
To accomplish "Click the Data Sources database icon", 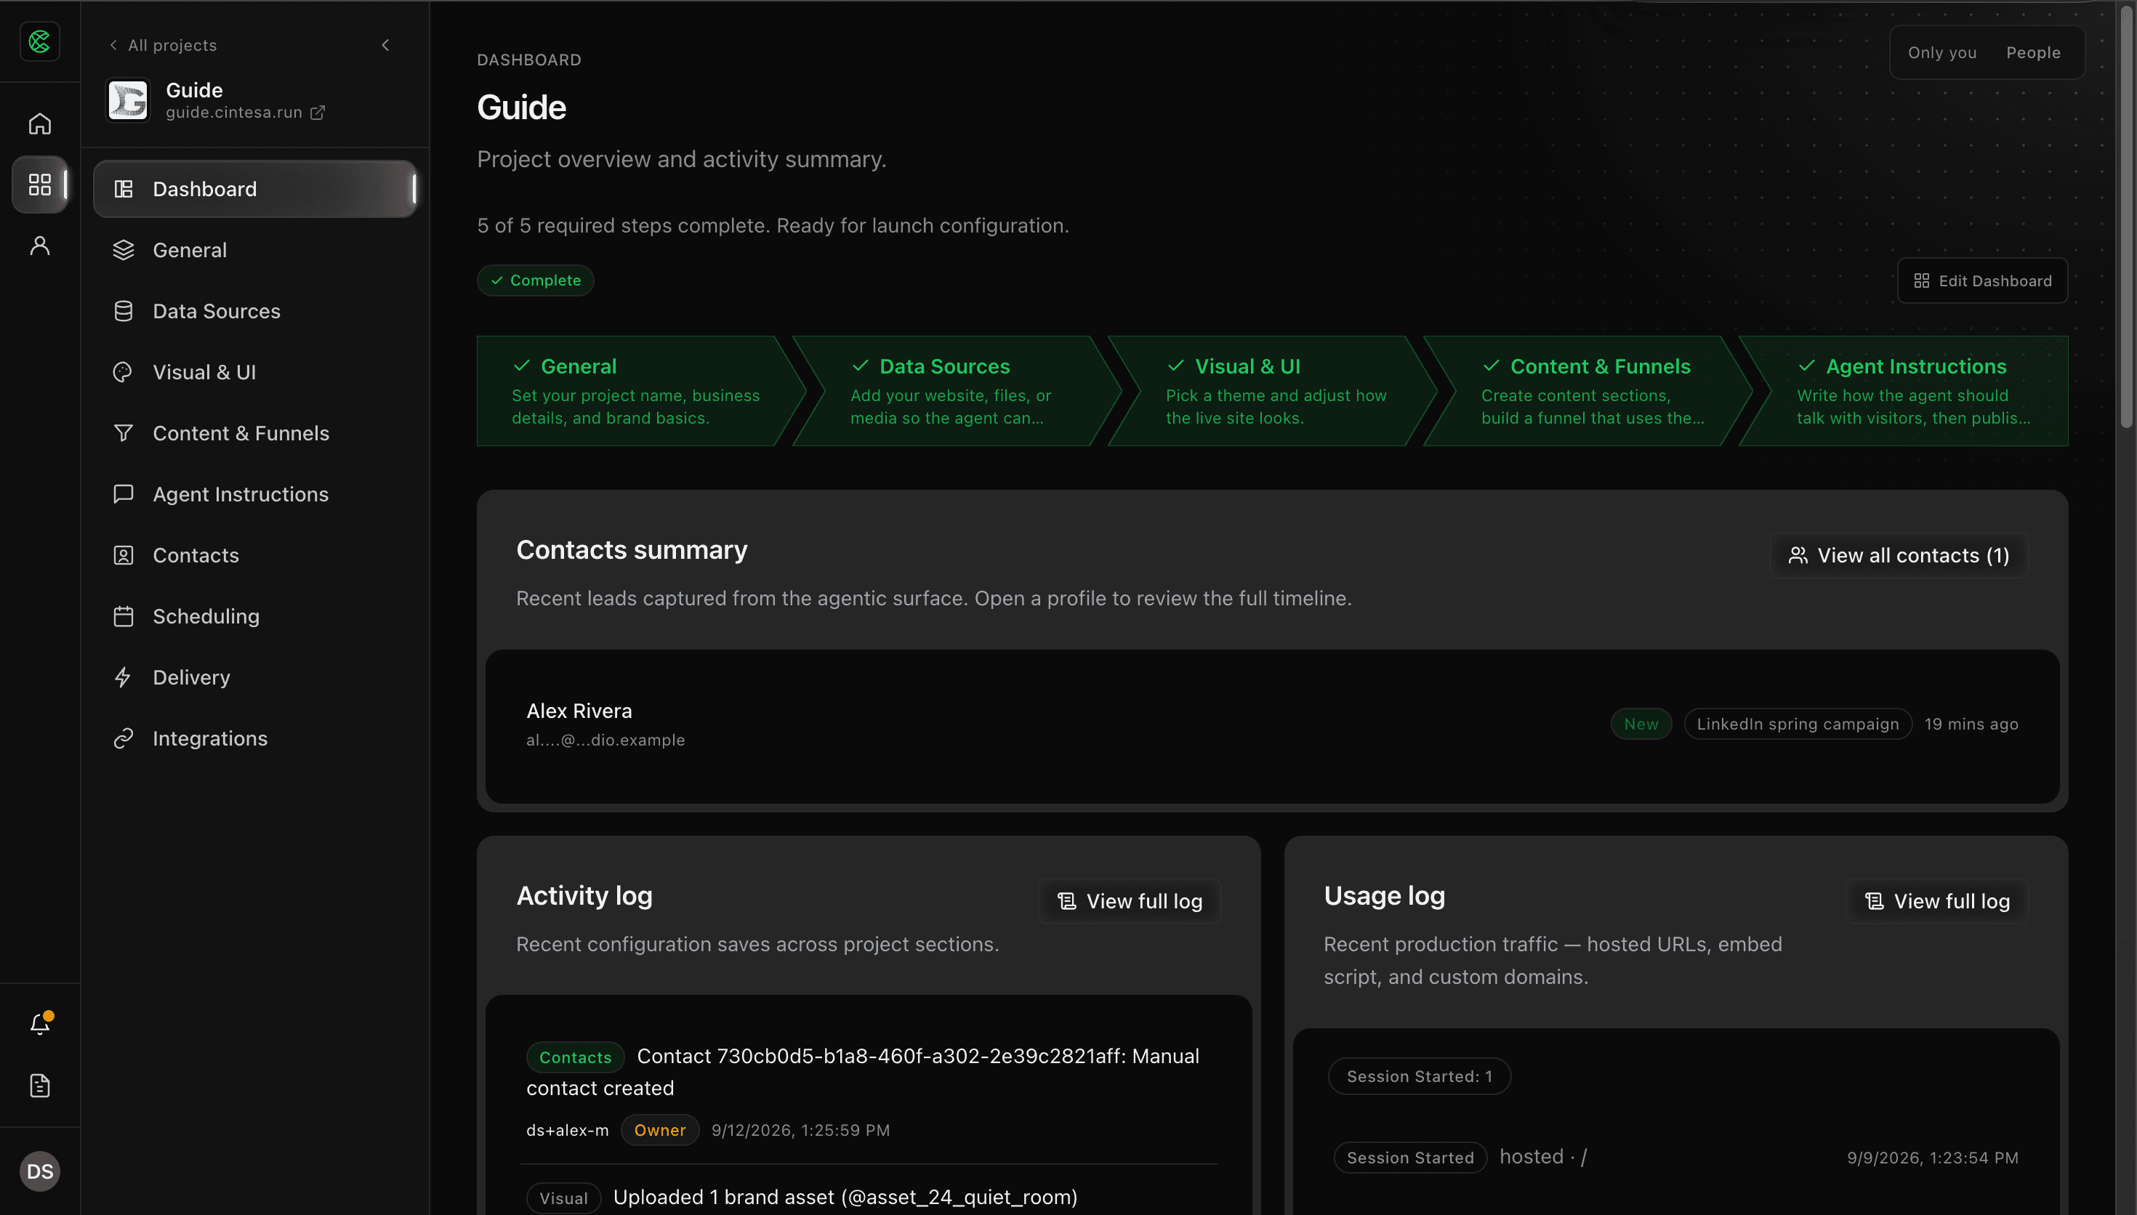I will (x=124, y=310).
